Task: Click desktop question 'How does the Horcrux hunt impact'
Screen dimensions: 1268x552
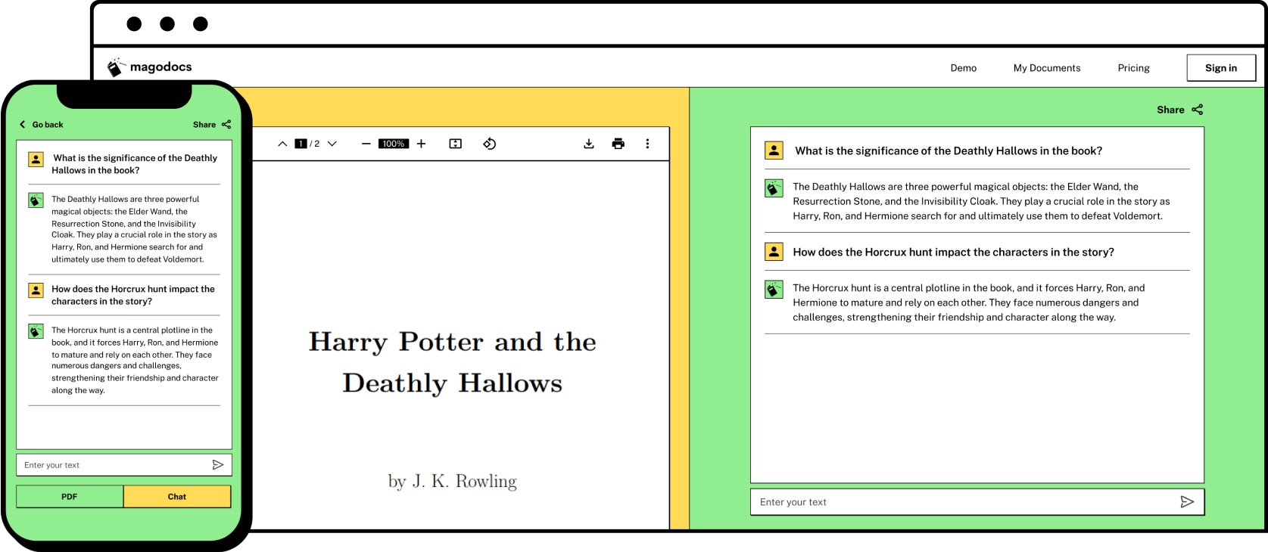Action: [953, 253]
